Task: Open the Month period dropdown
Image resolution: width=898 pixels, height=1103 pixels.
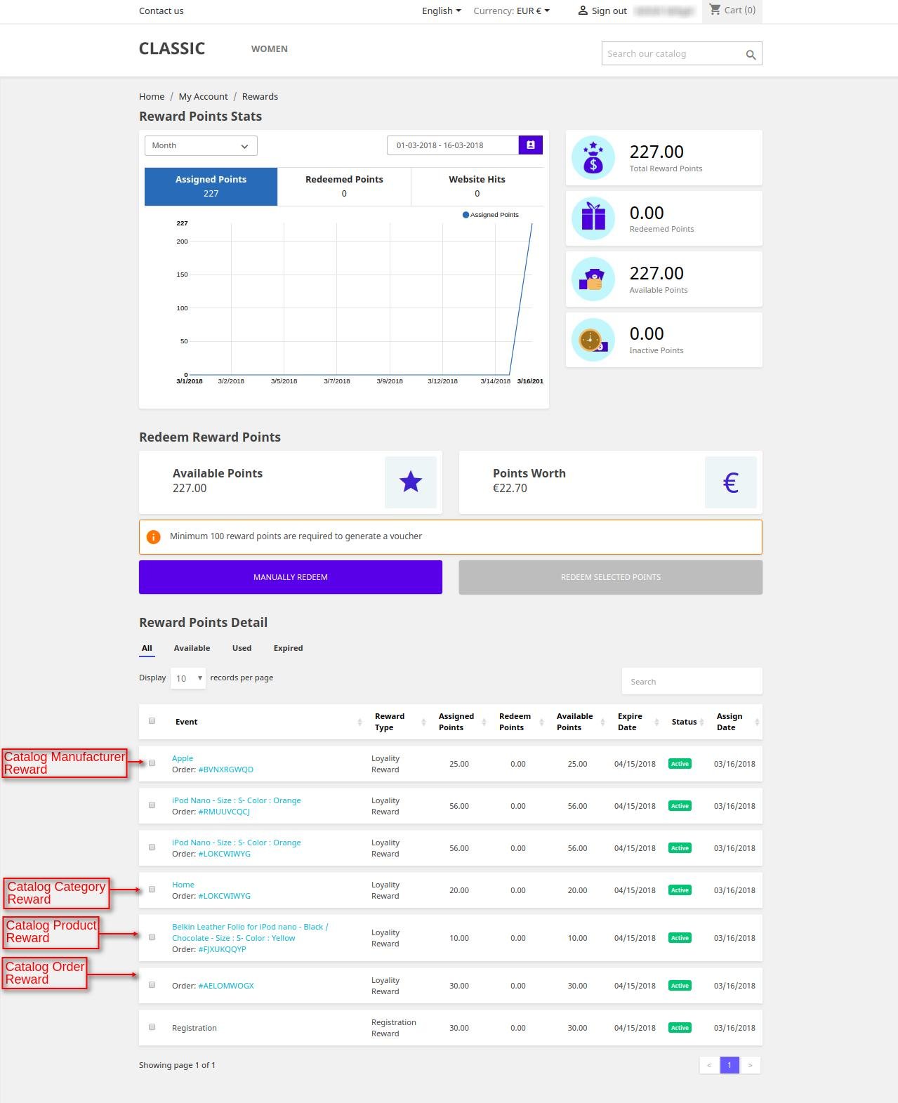Action: 201,146
